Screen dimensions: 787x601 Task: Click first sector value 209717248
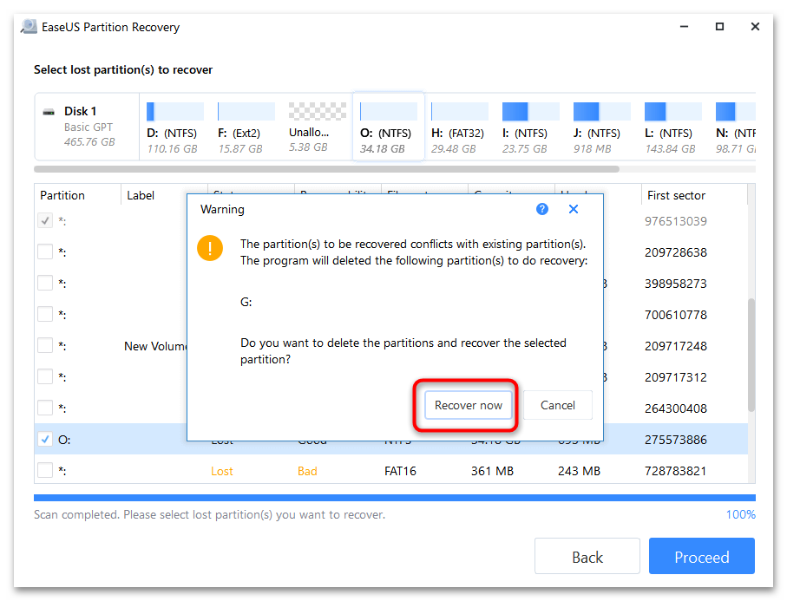pyautogui.click(x=676, y=346)
